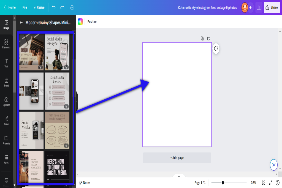Viewport: 282px width, 188px height.
Task: Click the sidebar scroll up arrow
Action: click(x=14, y=18)
